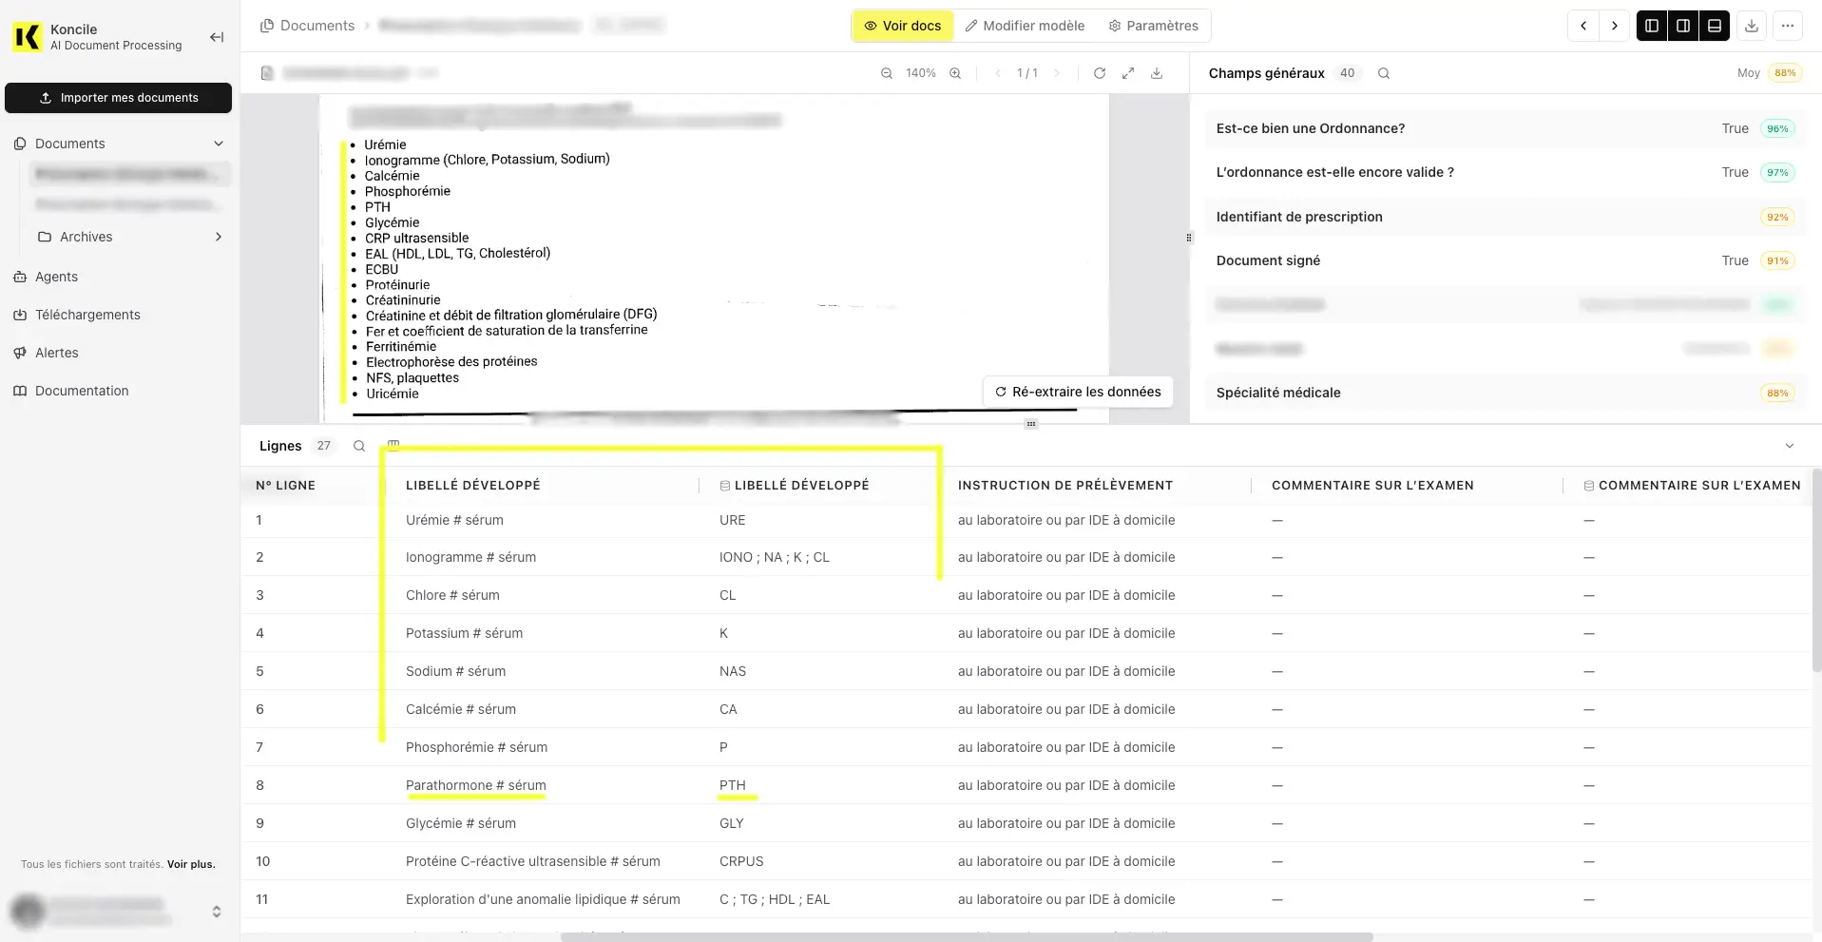Open the Lignes column settings icon

393,446
